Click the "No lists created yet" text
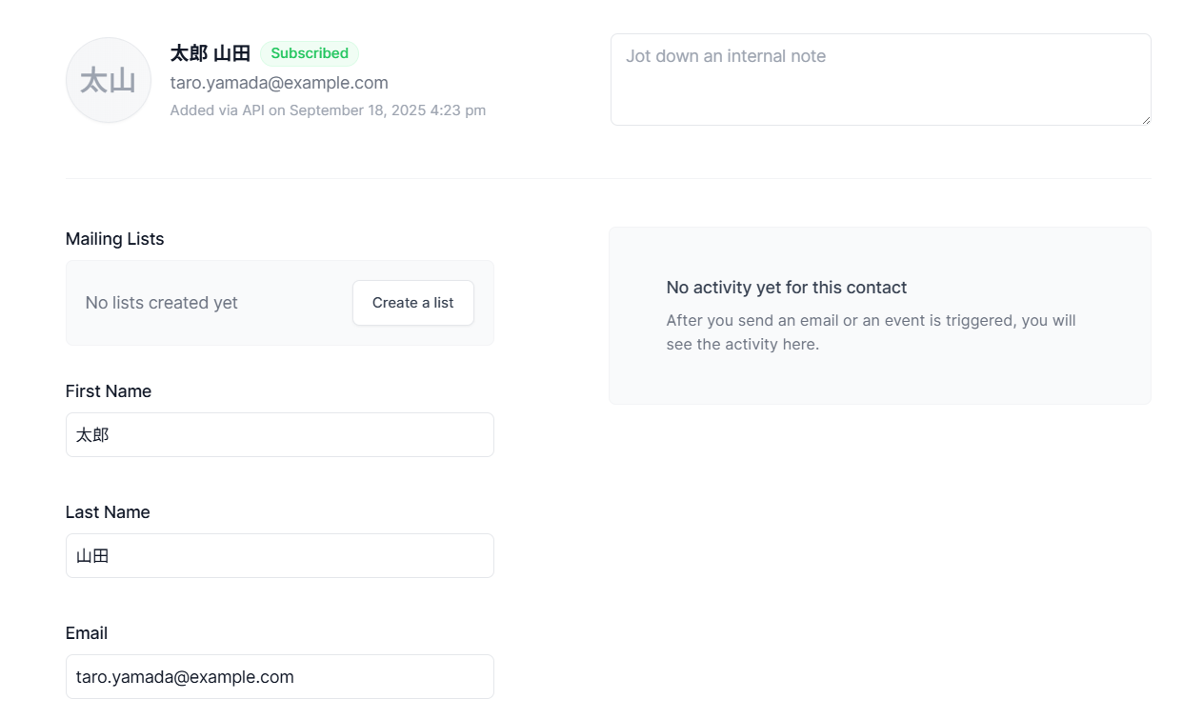The image size is (1203, 719). pos(162,303)
